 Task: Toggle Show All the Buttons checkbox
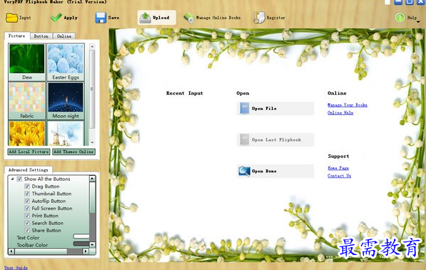pos(19,179)
